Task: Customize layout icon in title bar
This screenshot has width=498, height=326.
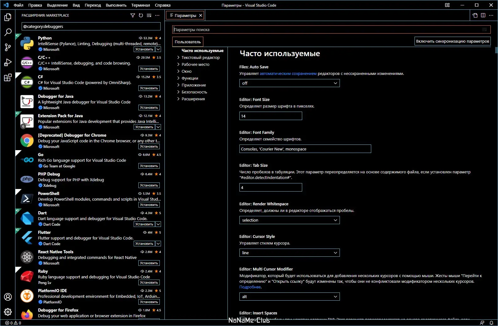Action: click(x=447, y=5)
